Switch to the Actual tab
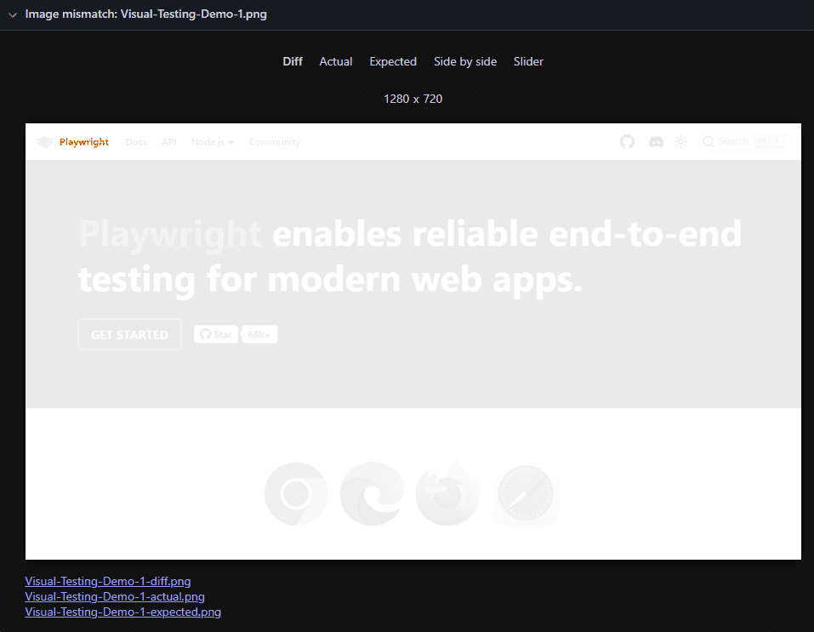 tap(335, 61)
